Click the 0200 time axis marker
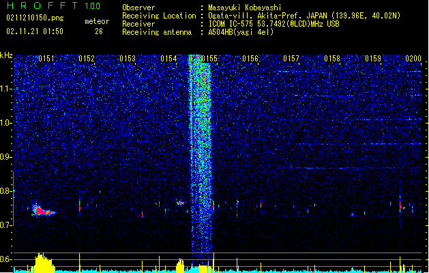 (x=413, y=59)
